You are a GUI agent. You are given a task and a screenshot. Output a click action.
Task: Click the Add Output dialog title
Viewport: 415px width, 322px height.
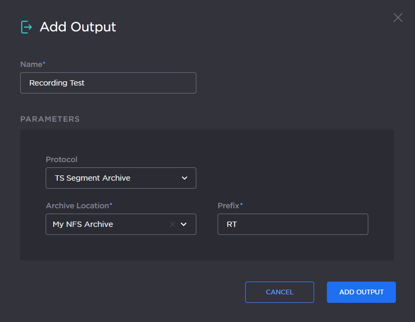pos(78,27)
